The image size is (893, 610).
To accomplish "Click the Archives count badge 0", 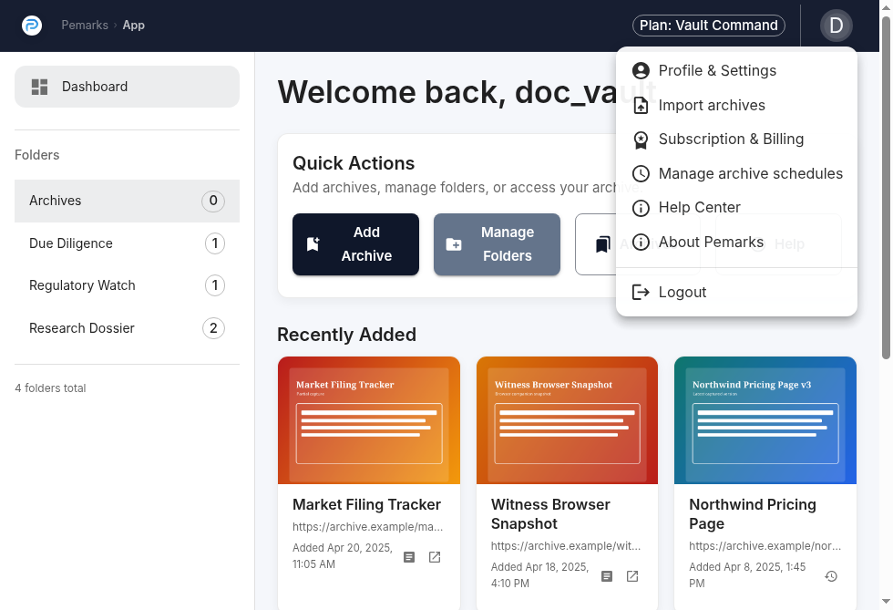I will coord(213,201).
